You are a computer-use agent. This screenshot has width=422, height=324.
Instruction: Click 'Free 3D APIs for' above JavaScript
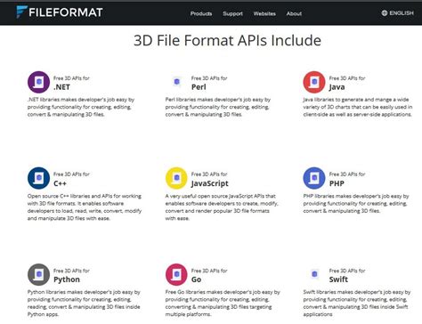[209, 174]
